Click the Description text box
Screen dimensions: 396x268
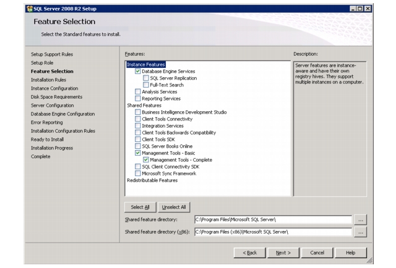tap(330, 129)
